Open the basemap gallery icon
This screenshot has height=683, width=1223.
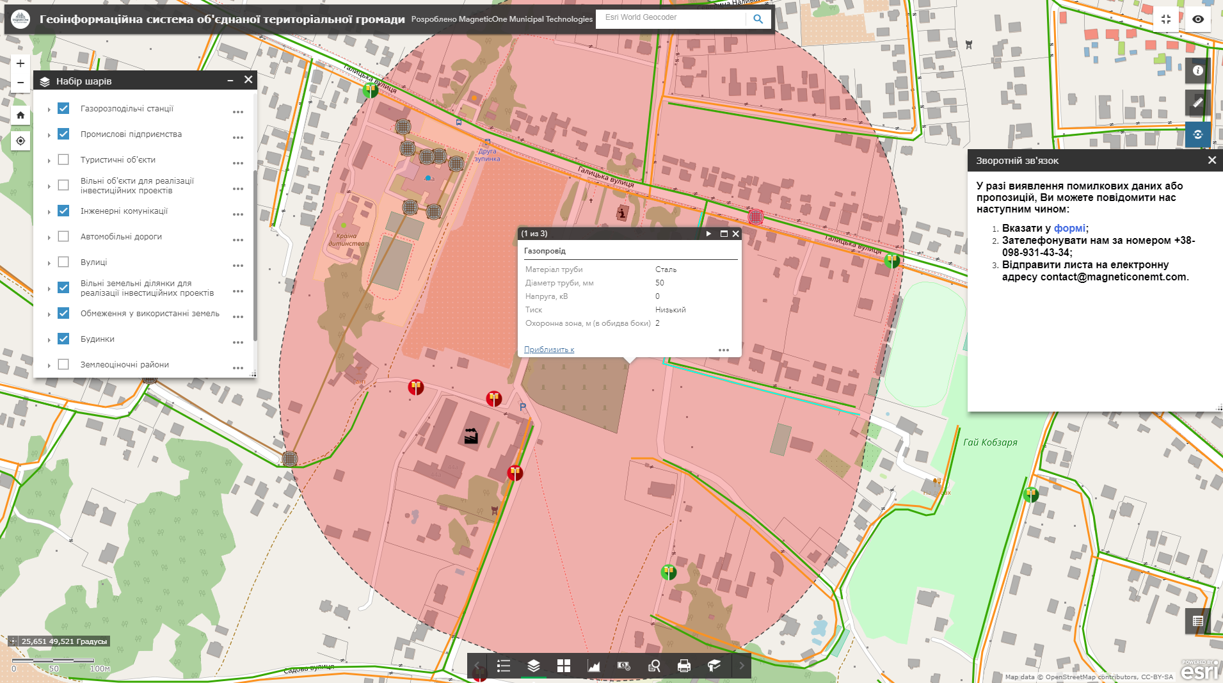point(563,666)
